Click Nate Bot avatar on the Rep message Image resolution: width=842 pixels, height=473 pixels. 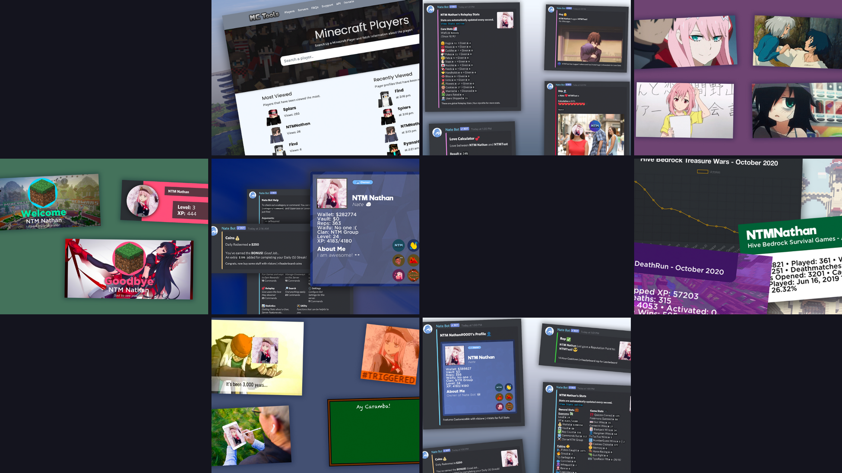[x=549, y=331]
